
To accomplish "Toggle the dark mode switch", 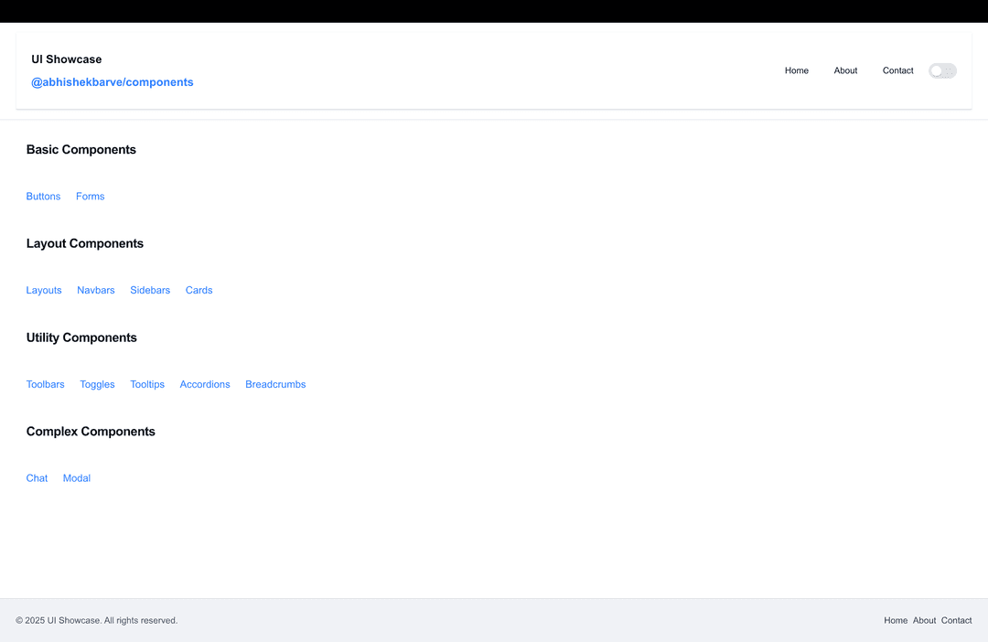I will coord(942,70).
